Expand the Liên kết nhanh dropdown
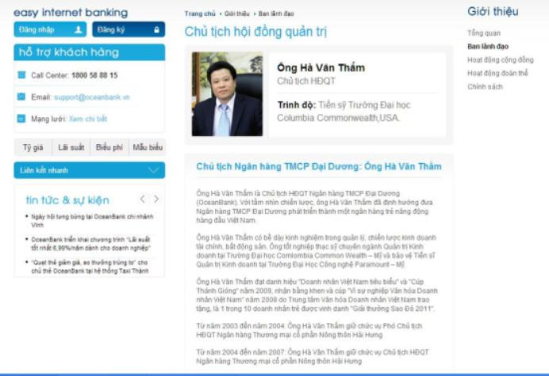 90,170
